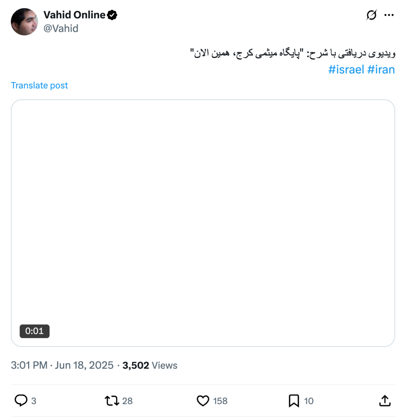Click the 0:01 video duration badge
This screenshot has width=406, height=417.
pos(35,331)
